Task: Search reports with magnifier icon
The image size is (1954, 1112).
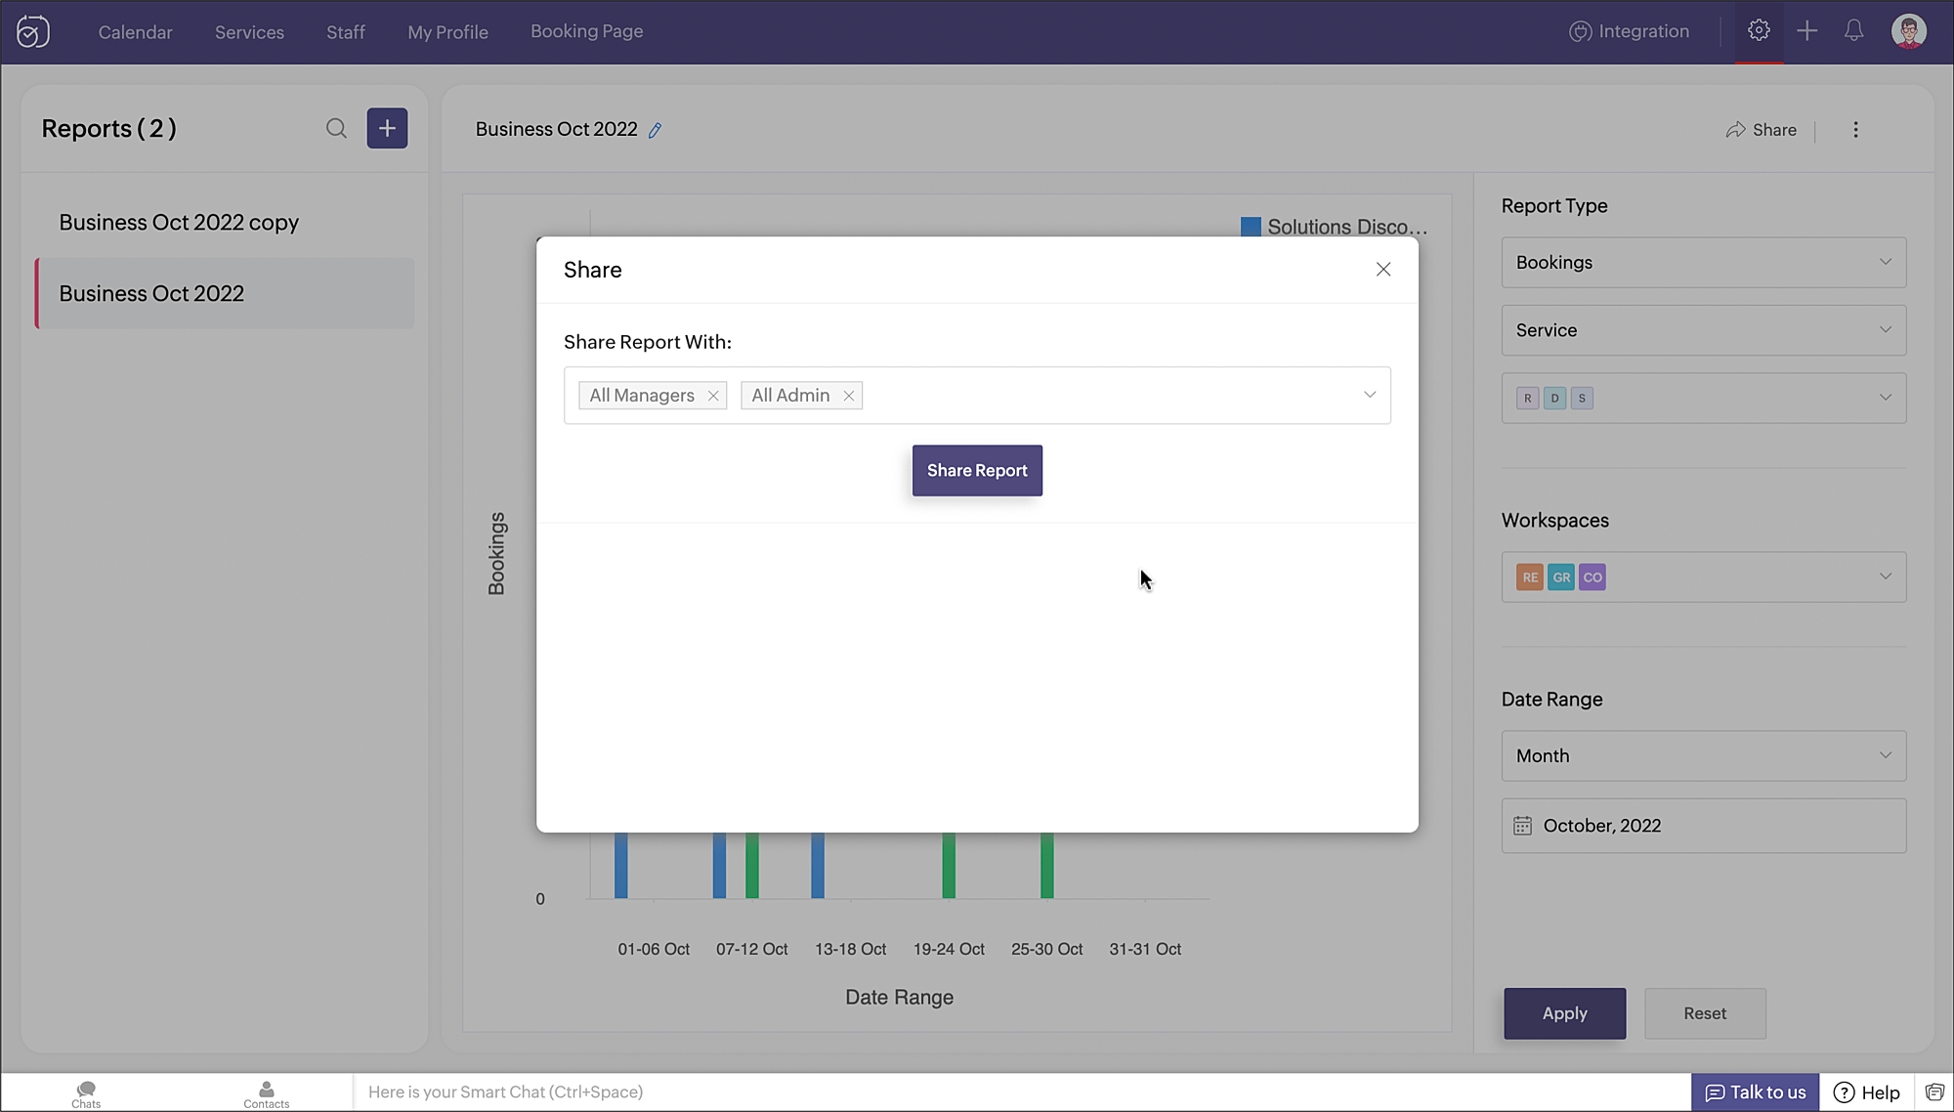Action: [x=336, y=128]
